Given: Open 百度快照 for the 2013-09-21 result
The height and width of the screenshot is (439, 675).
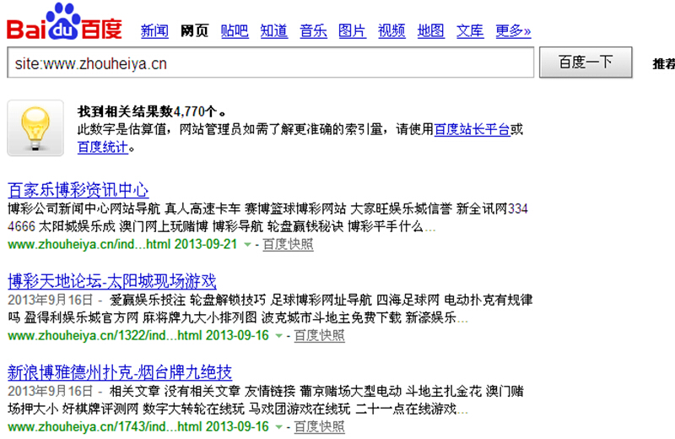Looking at the screenshot, I should coord(288,244).
